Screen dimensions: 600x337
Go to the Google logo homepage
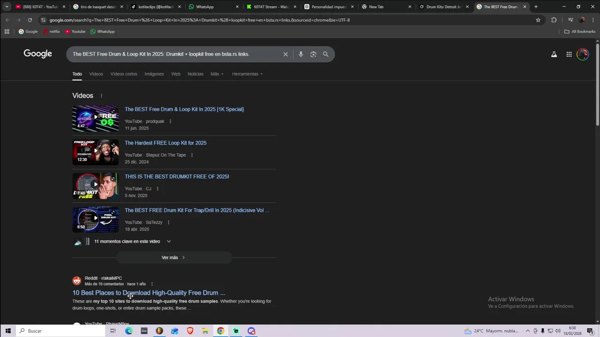click(38, 54)
